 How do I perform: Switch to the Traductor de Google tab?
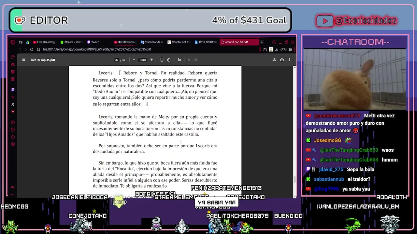coord(152,42)
